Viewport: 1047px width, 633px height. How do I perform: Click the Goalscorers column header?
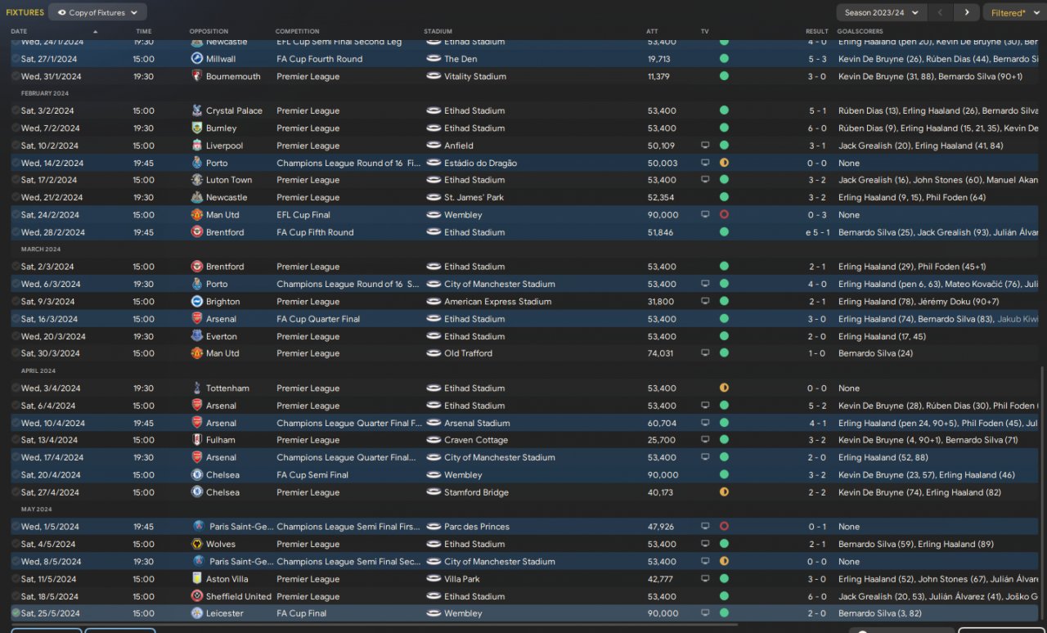(860, 31)
